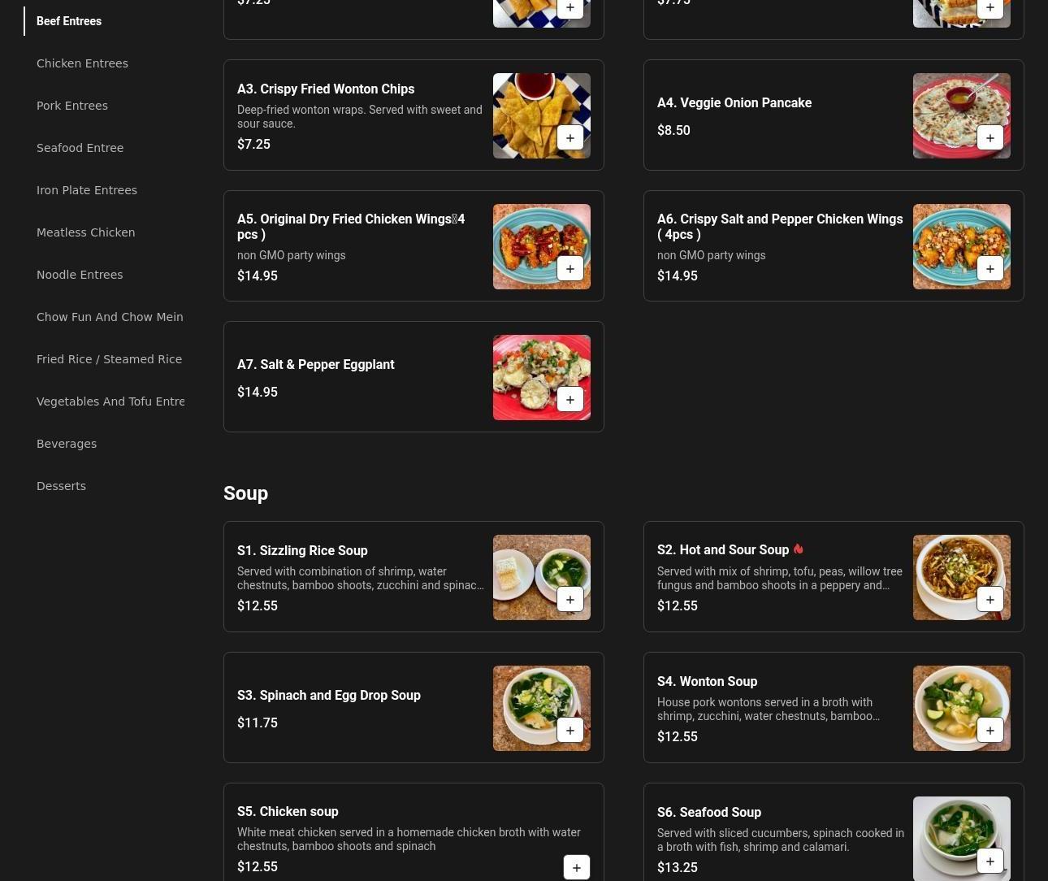The image size is (1048, 881).
Task: Click the S3. Spinach and Egg Drop Soup title
Action: [x=329, y=696]
